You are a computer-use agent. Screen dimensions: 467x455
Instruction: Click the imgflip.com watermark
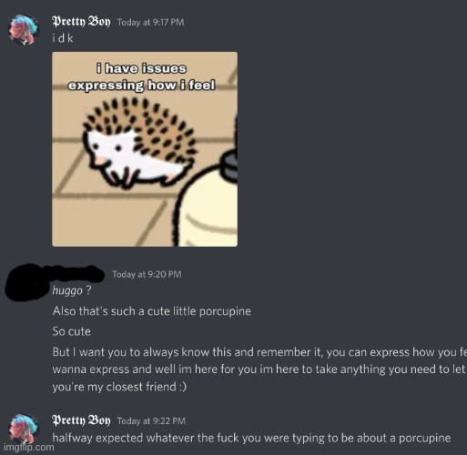pos(29,447)
